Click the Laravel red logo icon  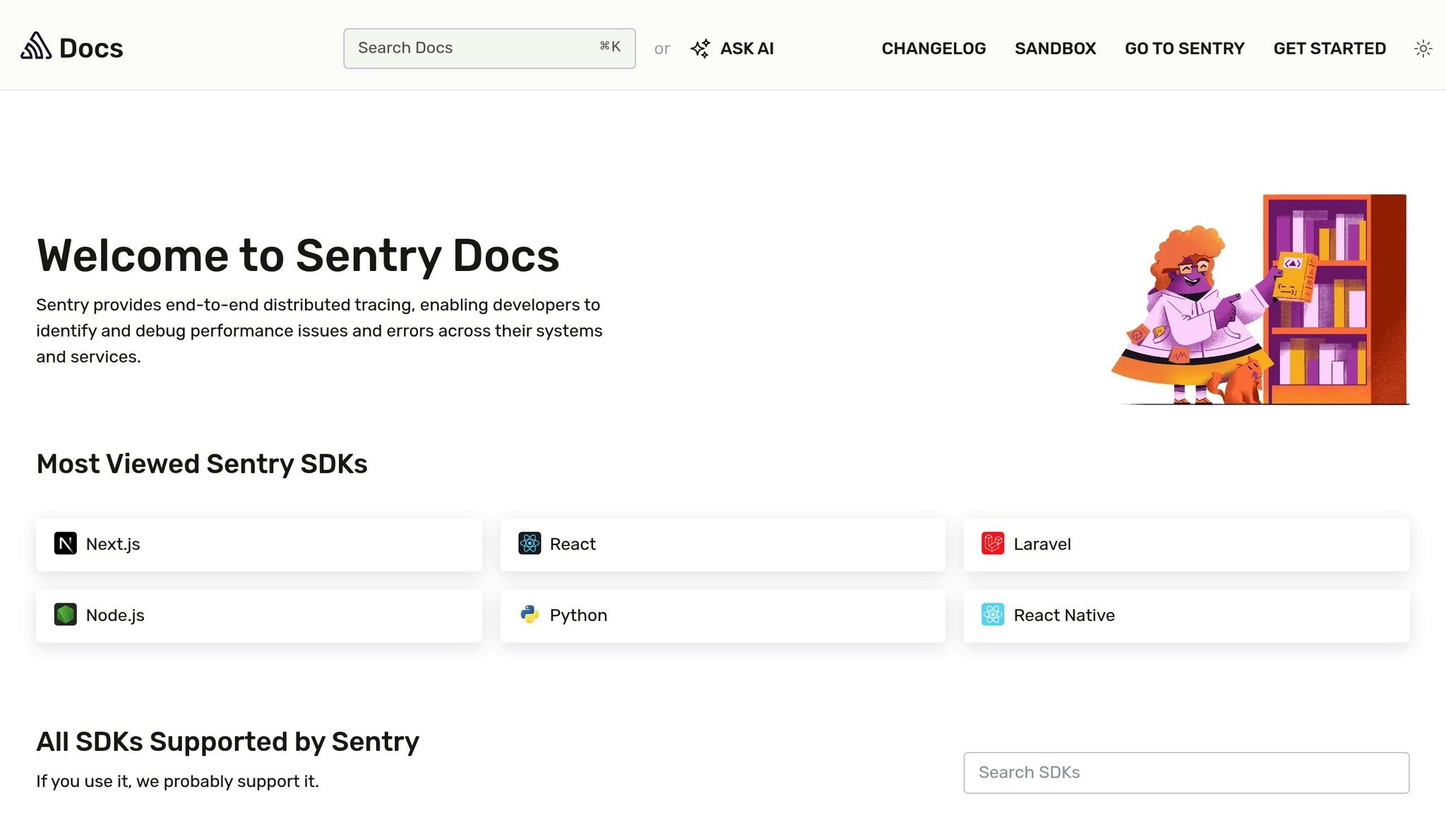coord(993,544)
